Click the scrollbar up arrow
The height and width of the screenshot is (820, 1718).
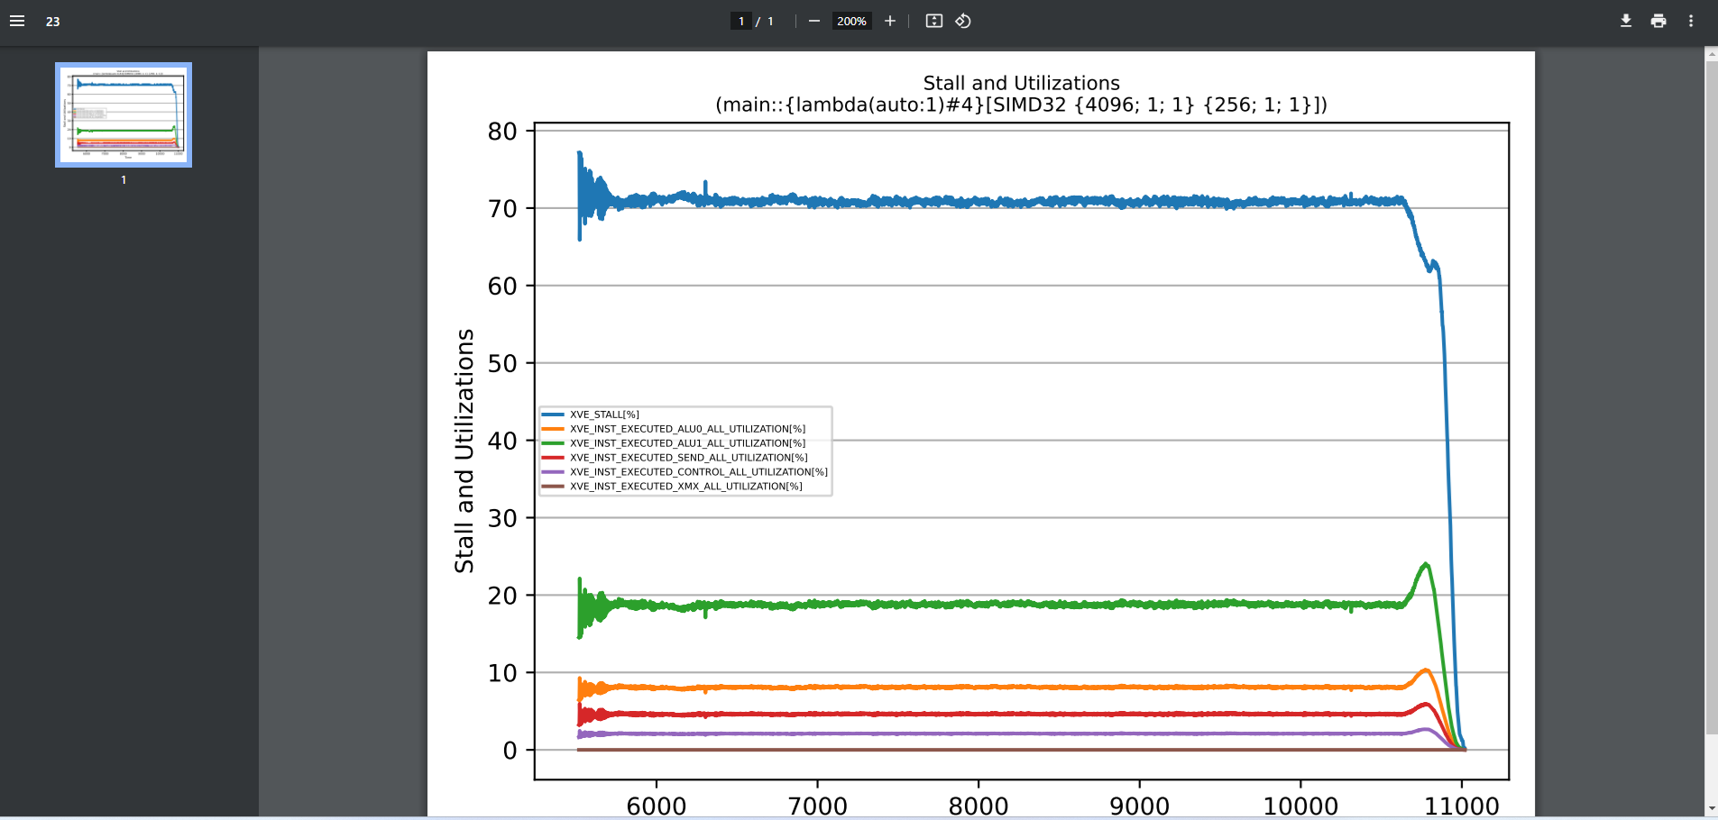1711,54
